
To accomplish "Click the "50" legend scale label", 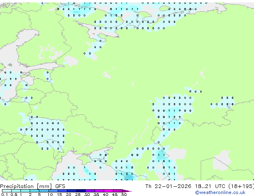I will (x=124, y=194).
